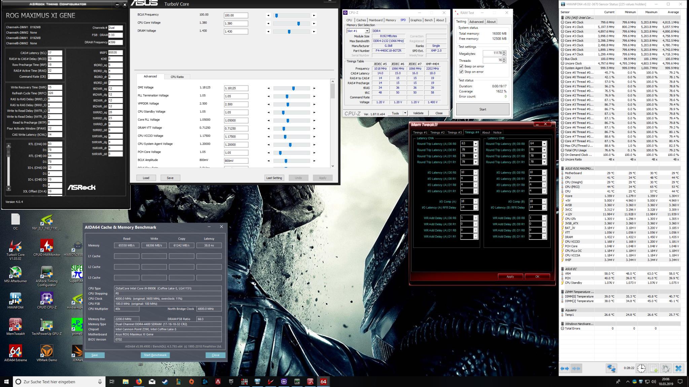
Task: Open Slot #1 dropdown in CPU-Z
Action: coord(367,31)
